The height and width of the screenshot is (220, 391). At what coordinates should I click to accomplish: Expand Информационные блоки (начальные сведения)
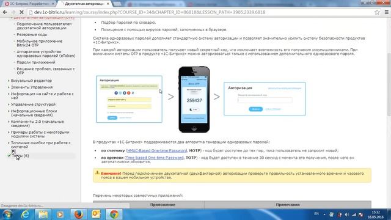[34, 112]
